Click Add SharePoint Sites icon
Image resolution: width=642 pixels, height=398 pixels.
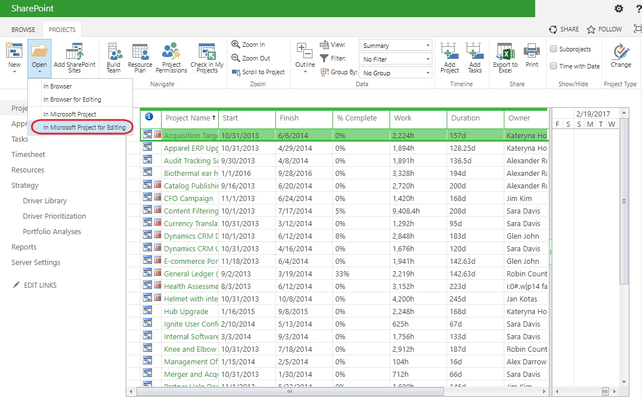click(74, 51)
